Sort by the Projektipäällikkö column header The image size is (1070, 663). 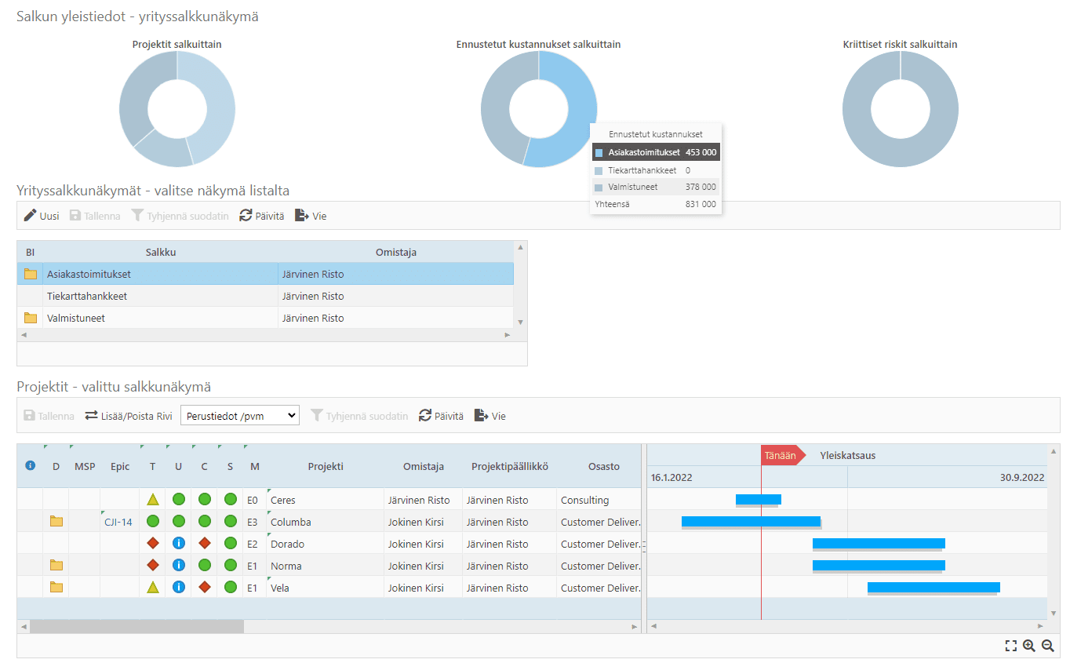pyautogui.click(x=509, y=466)
